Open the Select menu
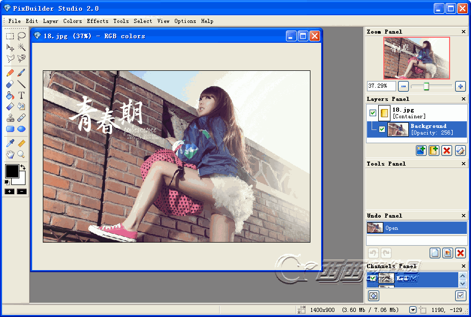Viewport: 471px width, 317px height. pos(143,21)
